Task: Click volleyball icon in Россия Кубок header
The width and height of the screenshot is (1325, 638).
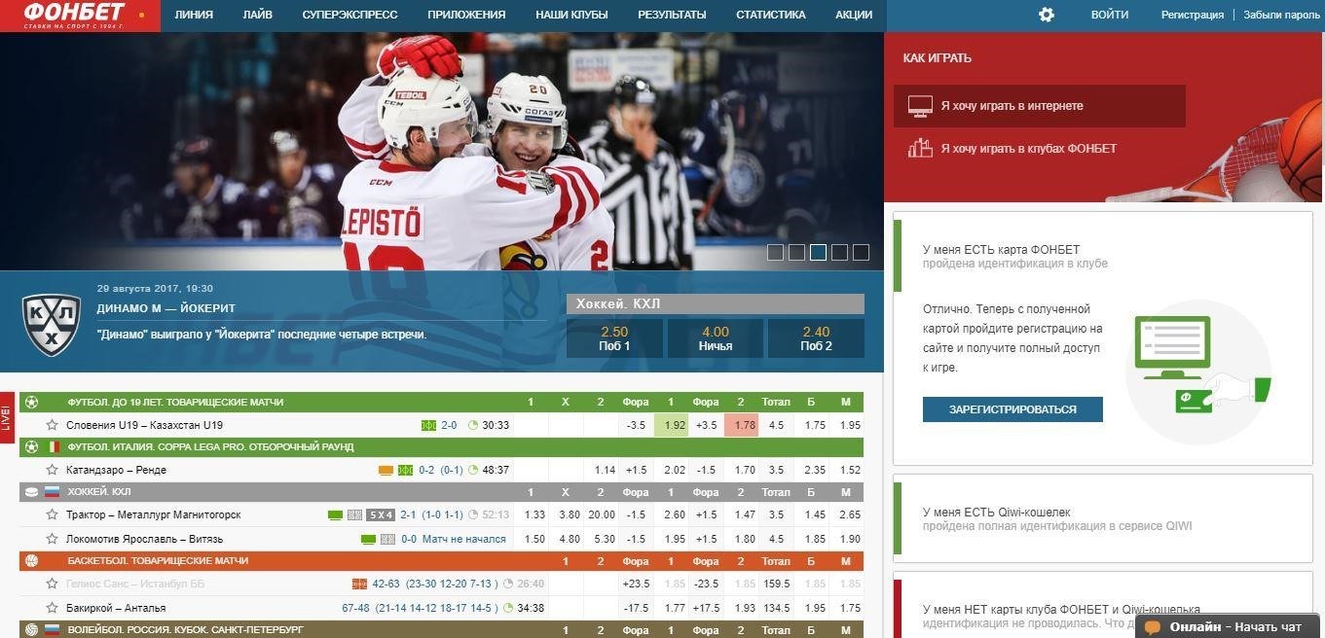Action: click(31, 629)
